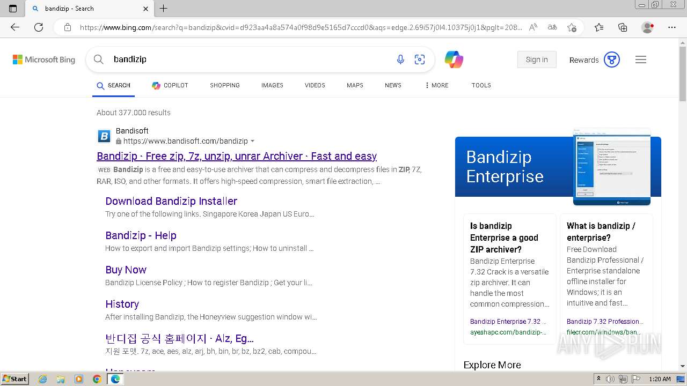
Task: Open the volume speaker tray icon
Action: pos(610,379)
